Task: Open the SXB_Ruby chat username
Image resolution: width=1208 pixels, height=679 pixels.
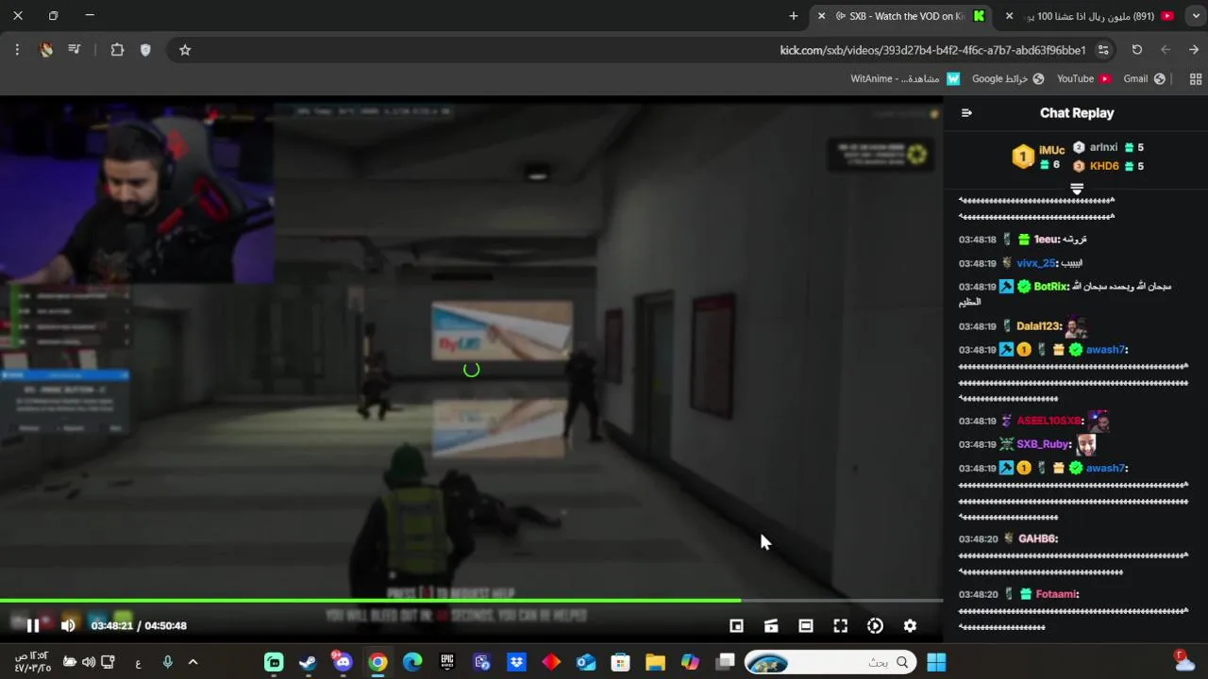Action: pyautogui.click(x=1043, y=443)
